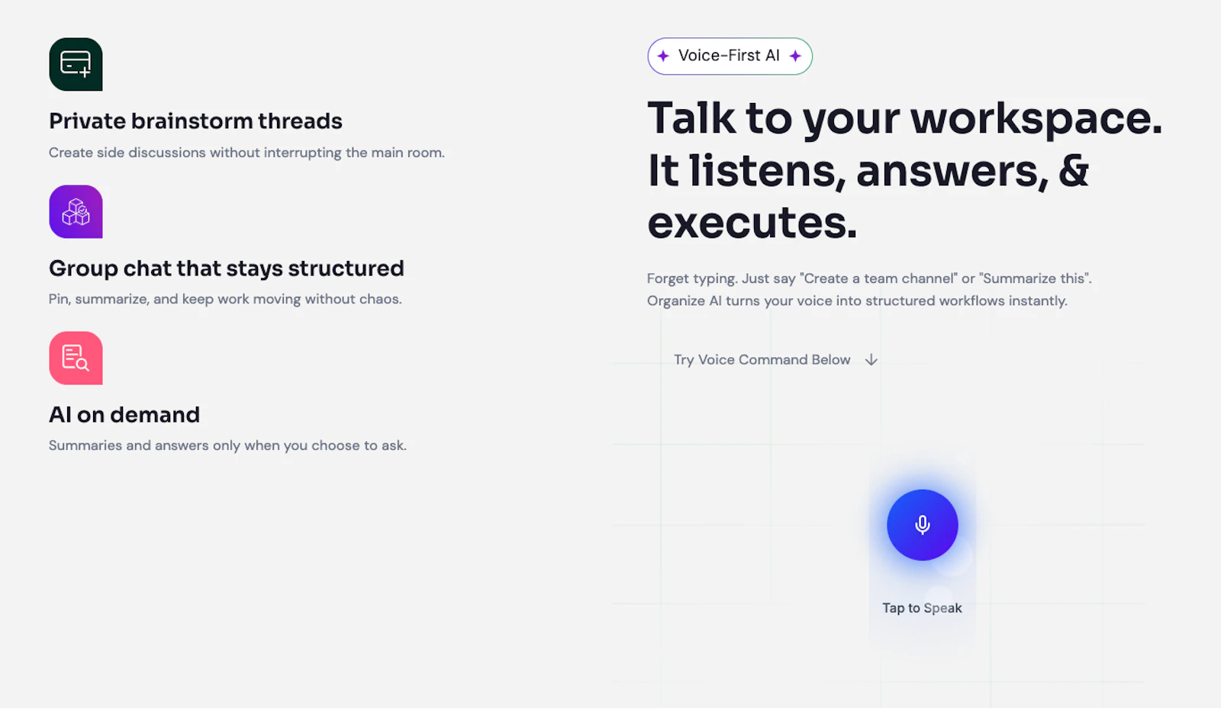Click the Voice-First AI badge
1221x717 pixels.
(x=730, y=56)
